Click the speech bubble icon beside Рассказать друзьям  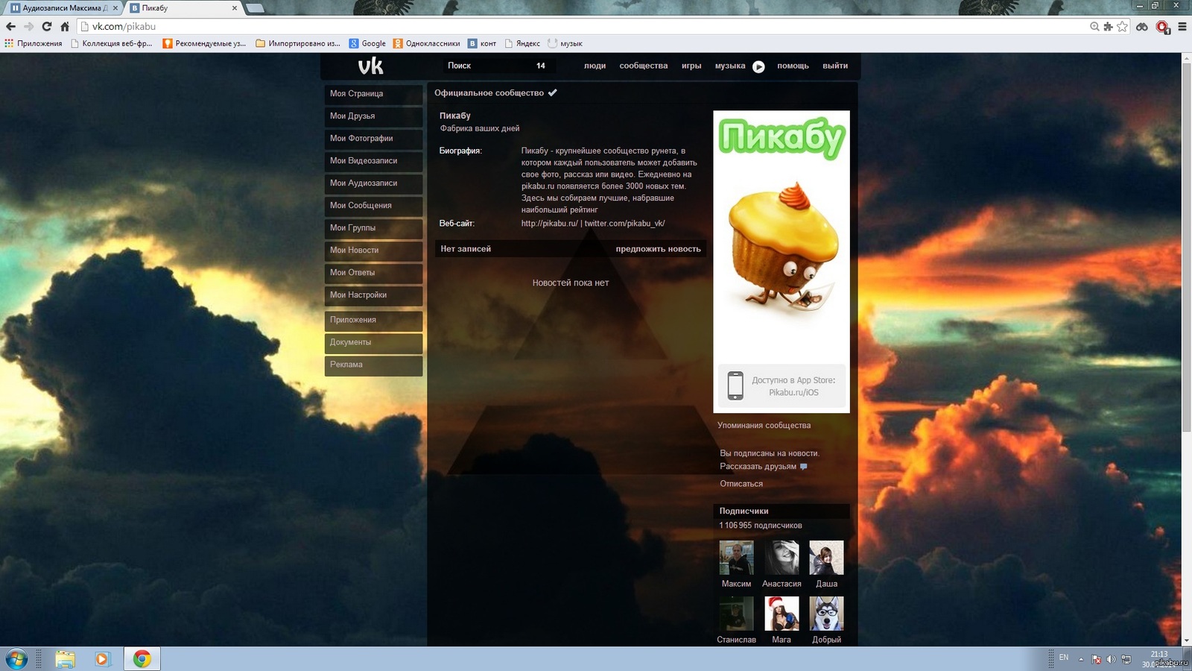point(803,467)
